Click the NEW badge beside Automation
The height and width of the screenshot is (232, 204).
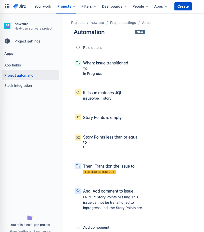140,32
